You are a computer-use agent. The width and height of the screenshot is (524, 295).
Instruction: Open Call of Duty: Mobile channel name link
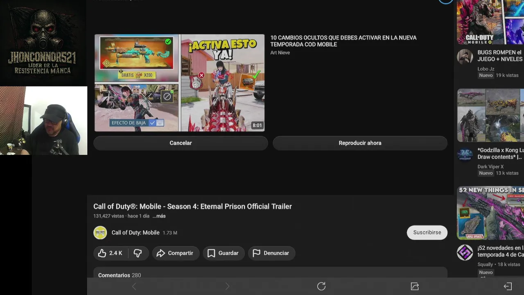coord(136,233)
